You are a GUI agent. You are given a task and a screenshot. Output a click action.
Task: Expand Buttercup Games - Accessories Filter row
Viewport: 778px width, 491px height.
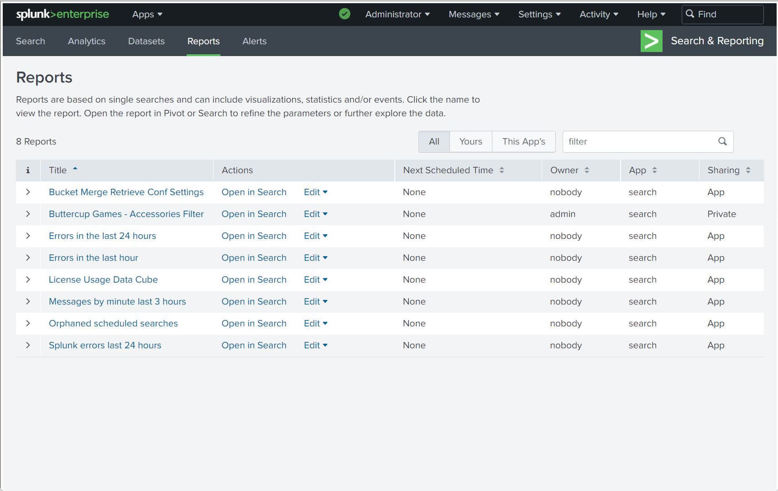click(x=28, y=214)
